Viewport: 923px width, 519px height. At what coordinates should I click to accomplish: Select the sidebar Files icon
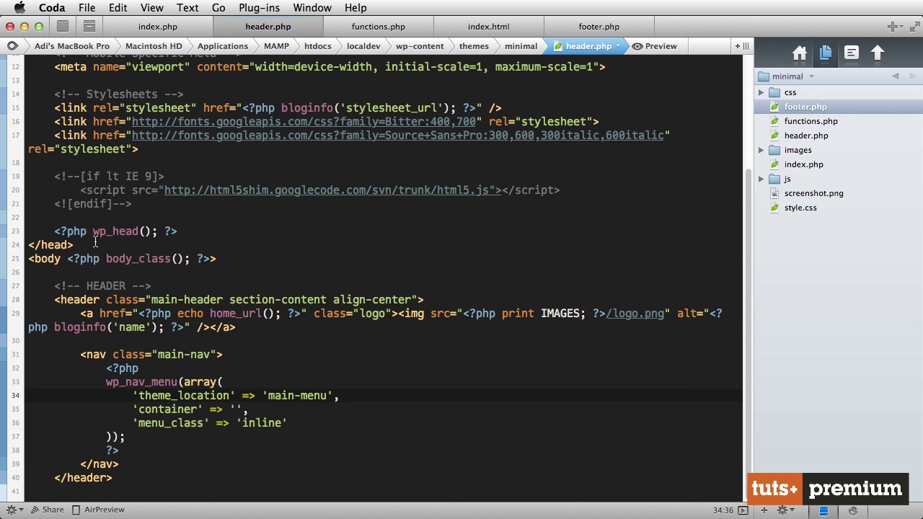[826, 53]
